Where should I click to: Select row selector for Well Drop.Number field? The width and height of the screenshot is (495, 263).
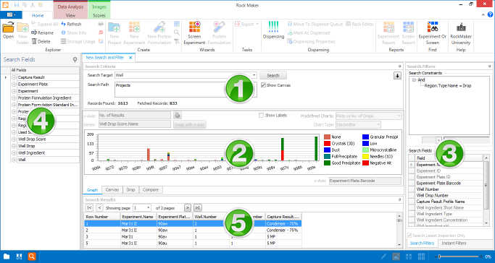pyautogui.click(x=412, y=195)
